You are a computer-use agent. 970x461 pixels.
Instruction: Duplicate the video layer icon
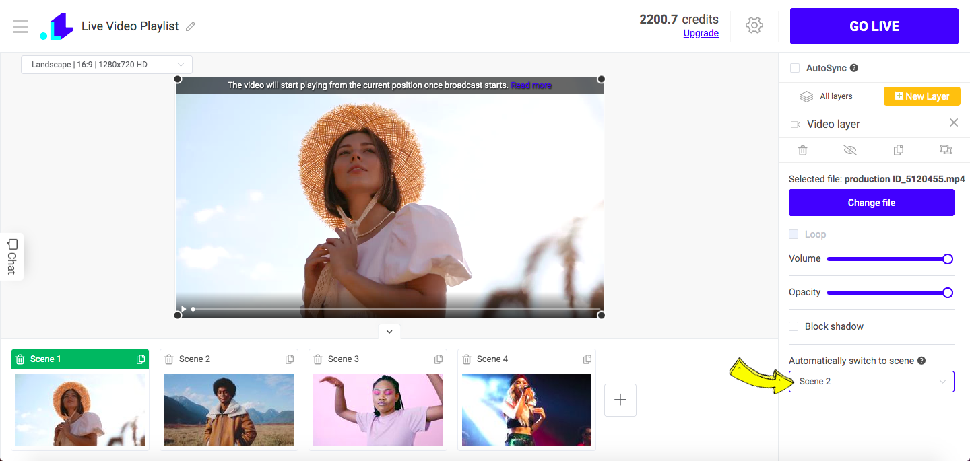[x=898, y=150]
